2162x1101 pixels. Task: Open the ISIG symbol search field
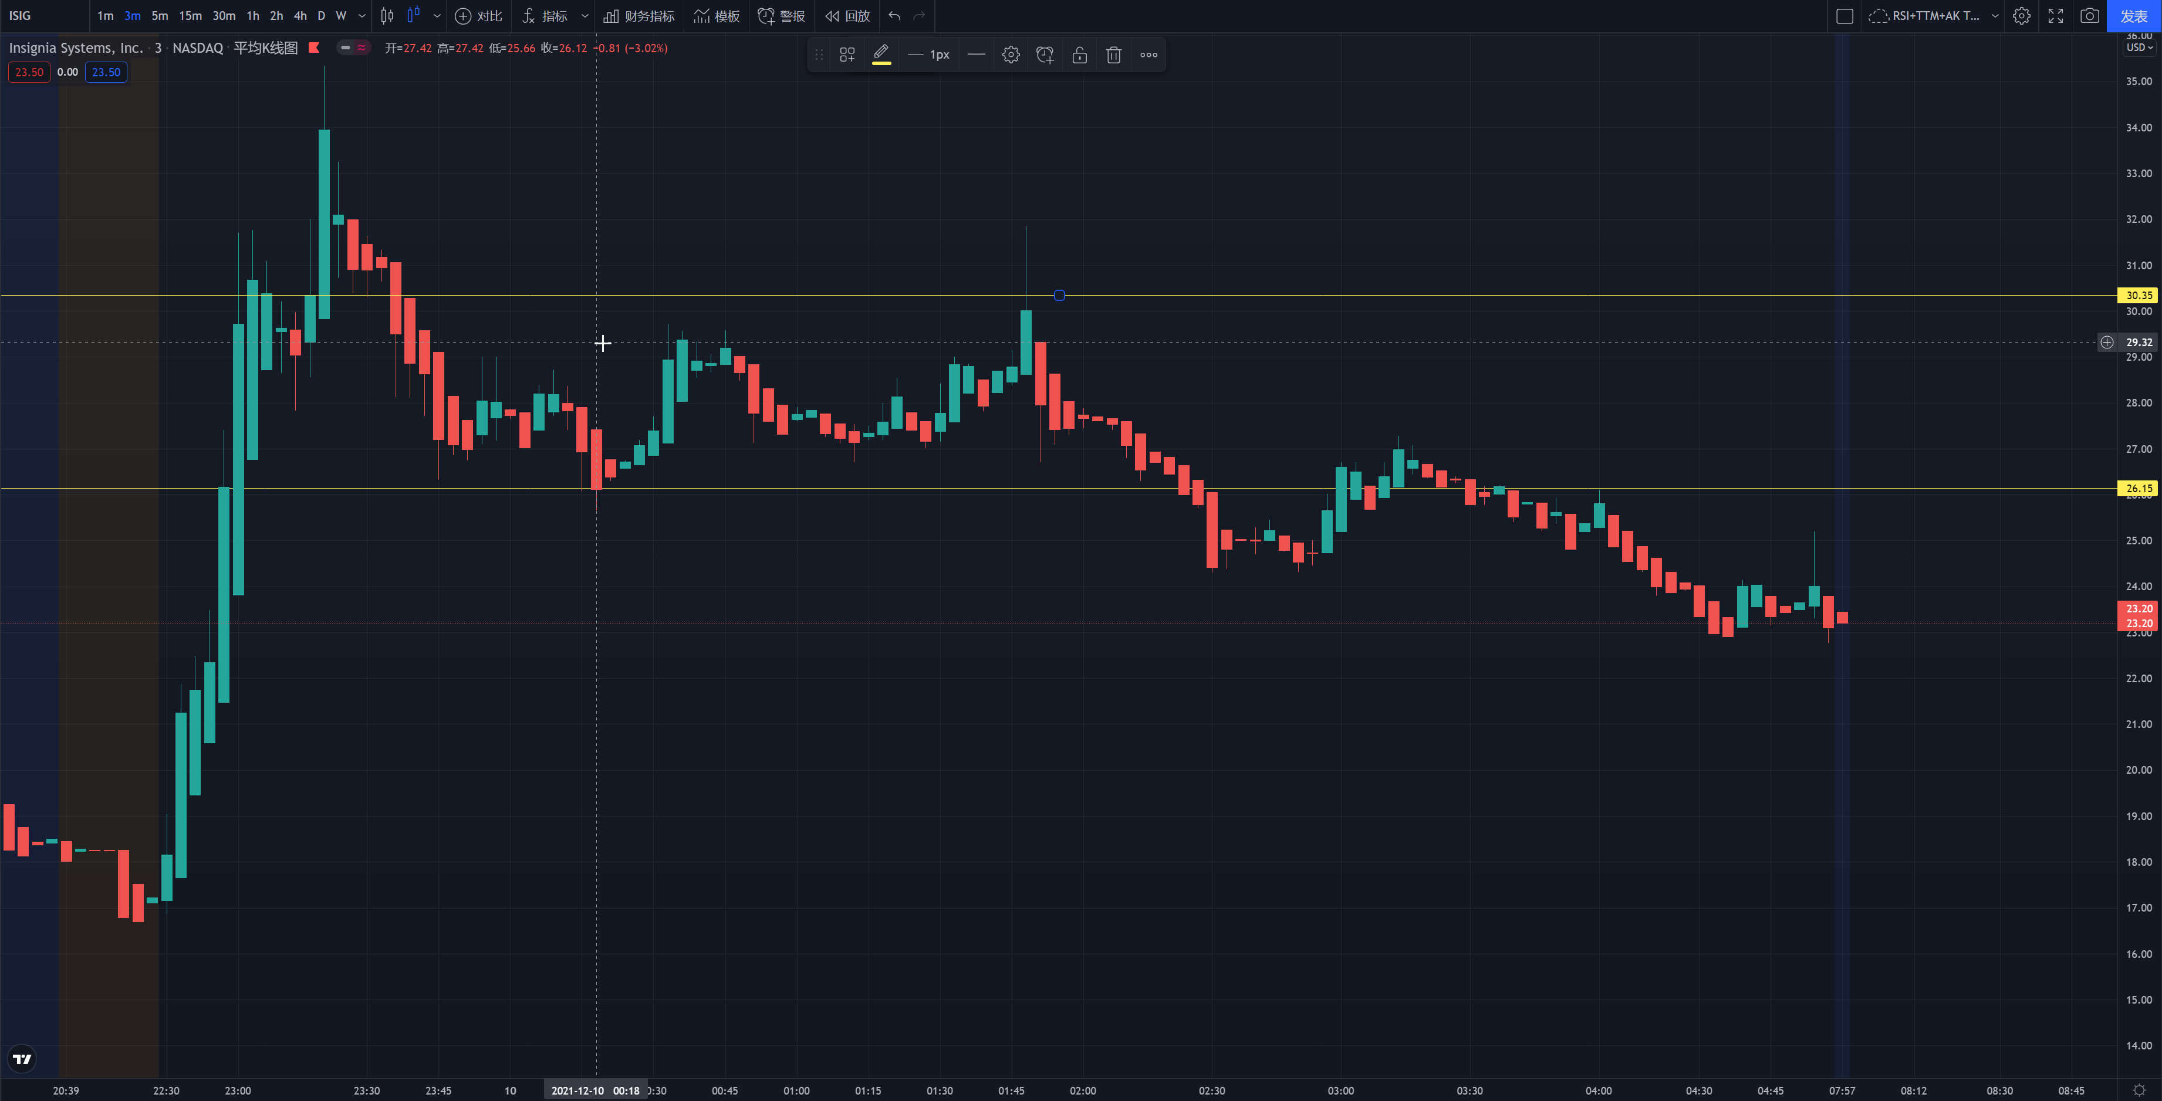tap(43, 16)
